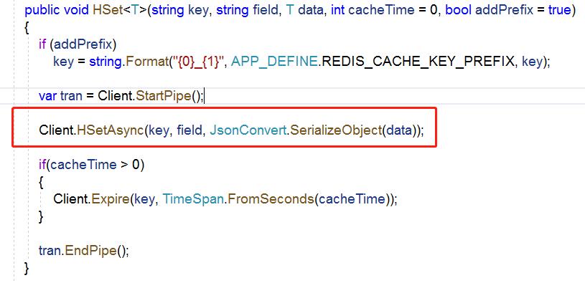
Task: Click the HSet method name in signature
Action: pyautogui.click(x=108, y=10)
